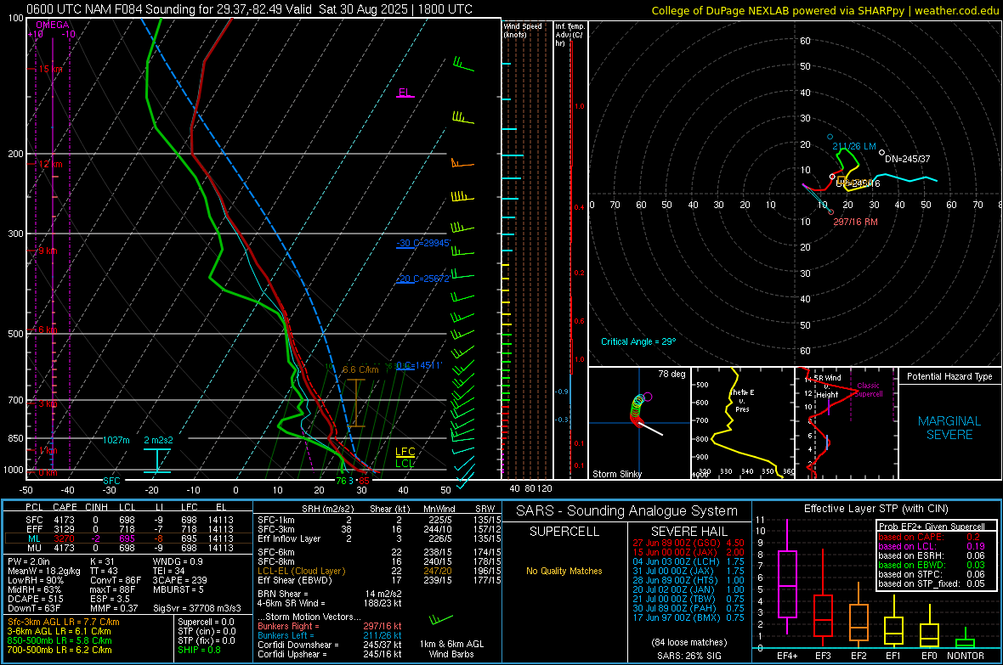Click the DN=245/37 hodograph label

[x=907, y=159]
